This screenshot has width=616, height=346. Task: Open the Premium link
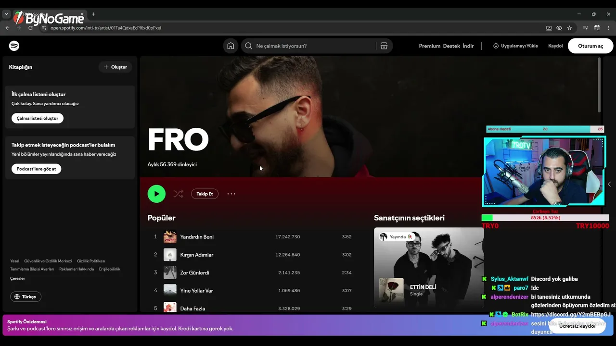click(x=430, y=46)
